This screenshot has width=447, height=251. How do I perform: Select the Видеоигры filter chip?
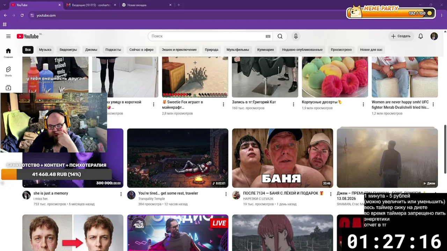click(x=68, y=50)
